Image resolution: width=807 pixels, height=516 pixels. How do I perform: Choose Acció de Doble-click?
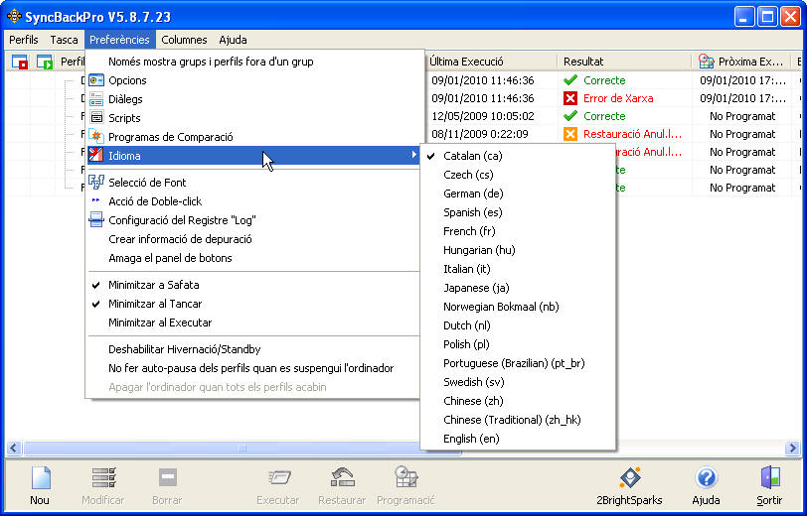254,201
